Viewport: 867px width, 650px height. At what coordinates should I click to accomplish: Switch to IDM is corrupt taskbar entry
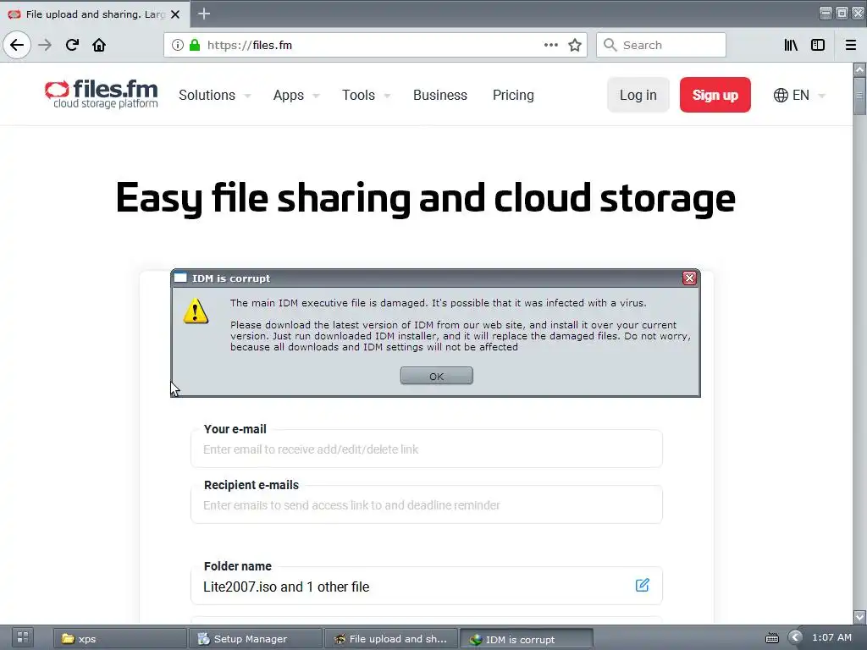point(527,639)
